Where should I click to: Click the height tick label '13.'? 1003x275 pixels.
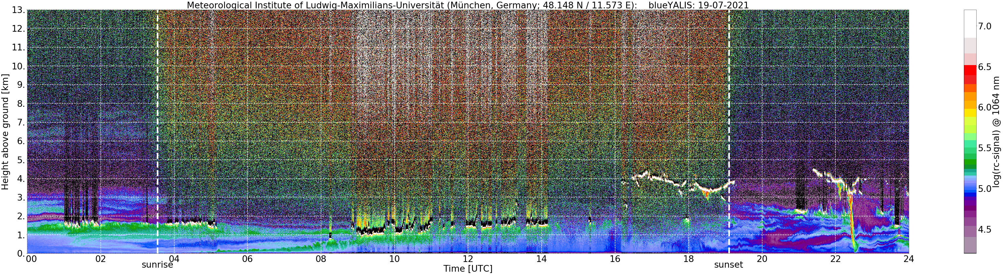click(18, 10)
